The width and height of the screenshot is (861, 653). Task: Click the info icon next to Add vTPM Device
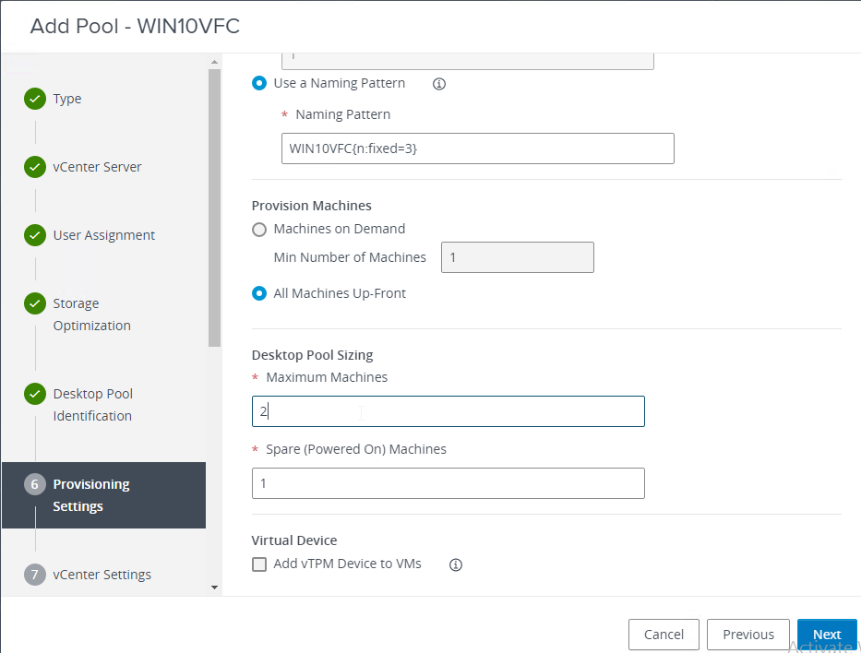[x=456, y=564]
